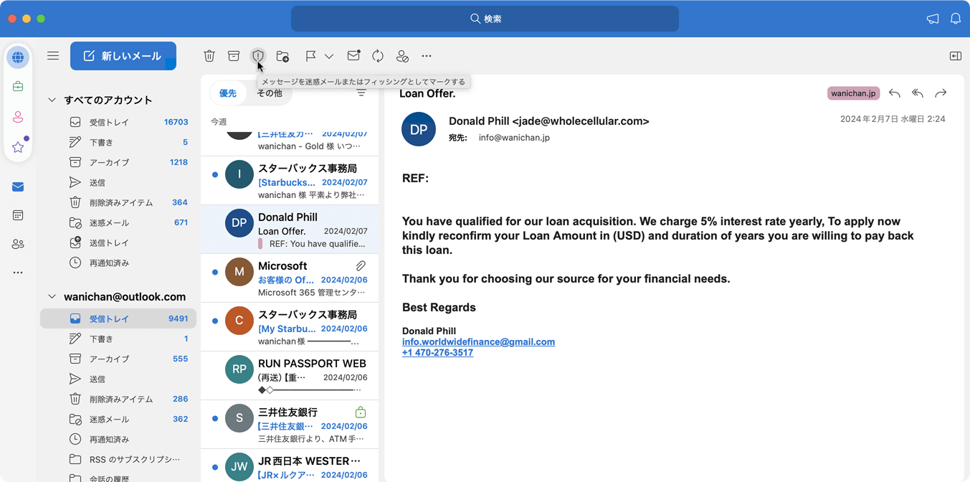Open JR西日本 WESTER message

tap(290, 466)
